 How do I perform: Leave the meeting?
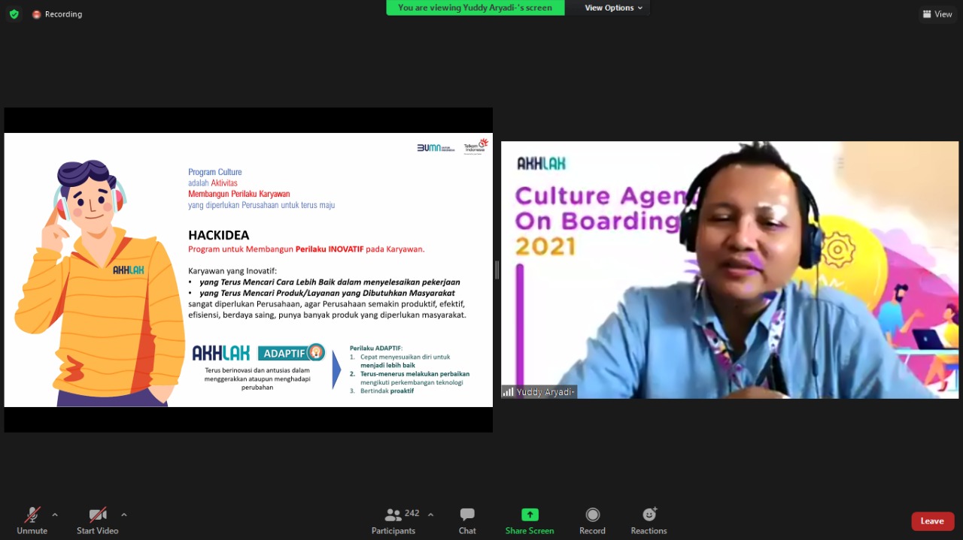(932, 521)
